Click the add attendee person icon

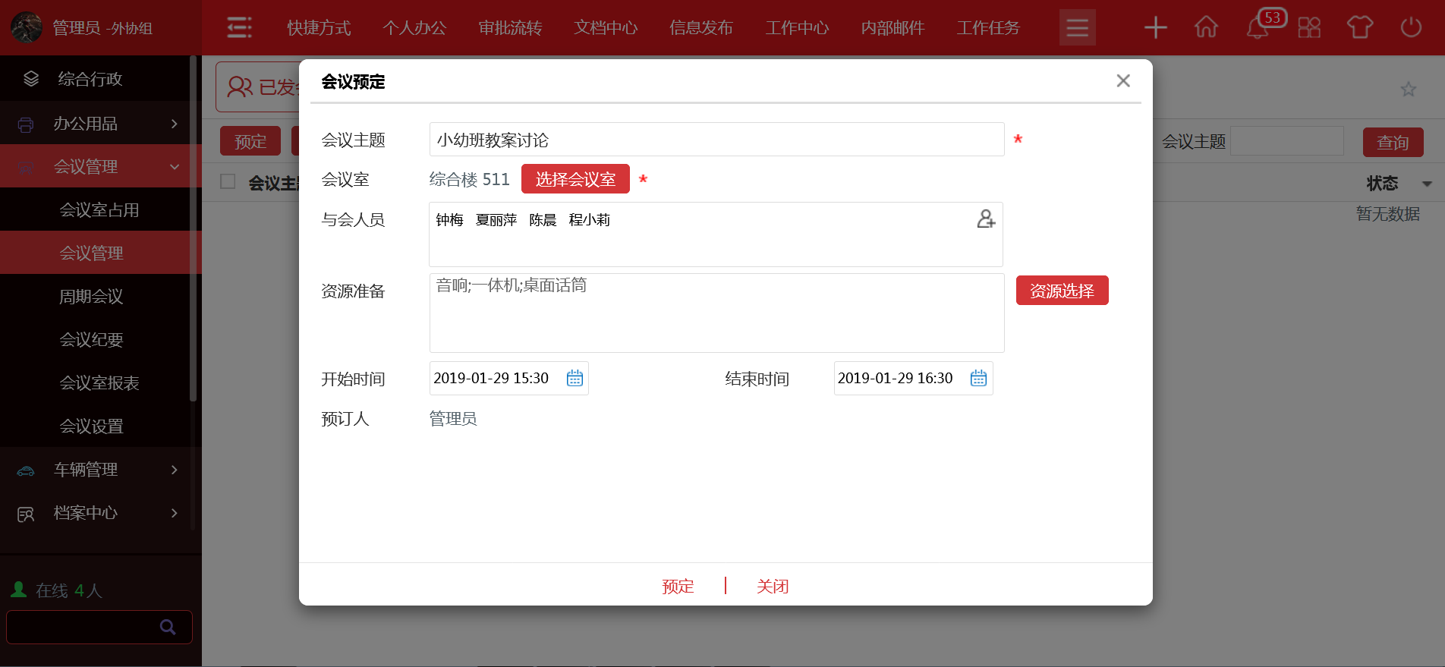coord(985,219)
